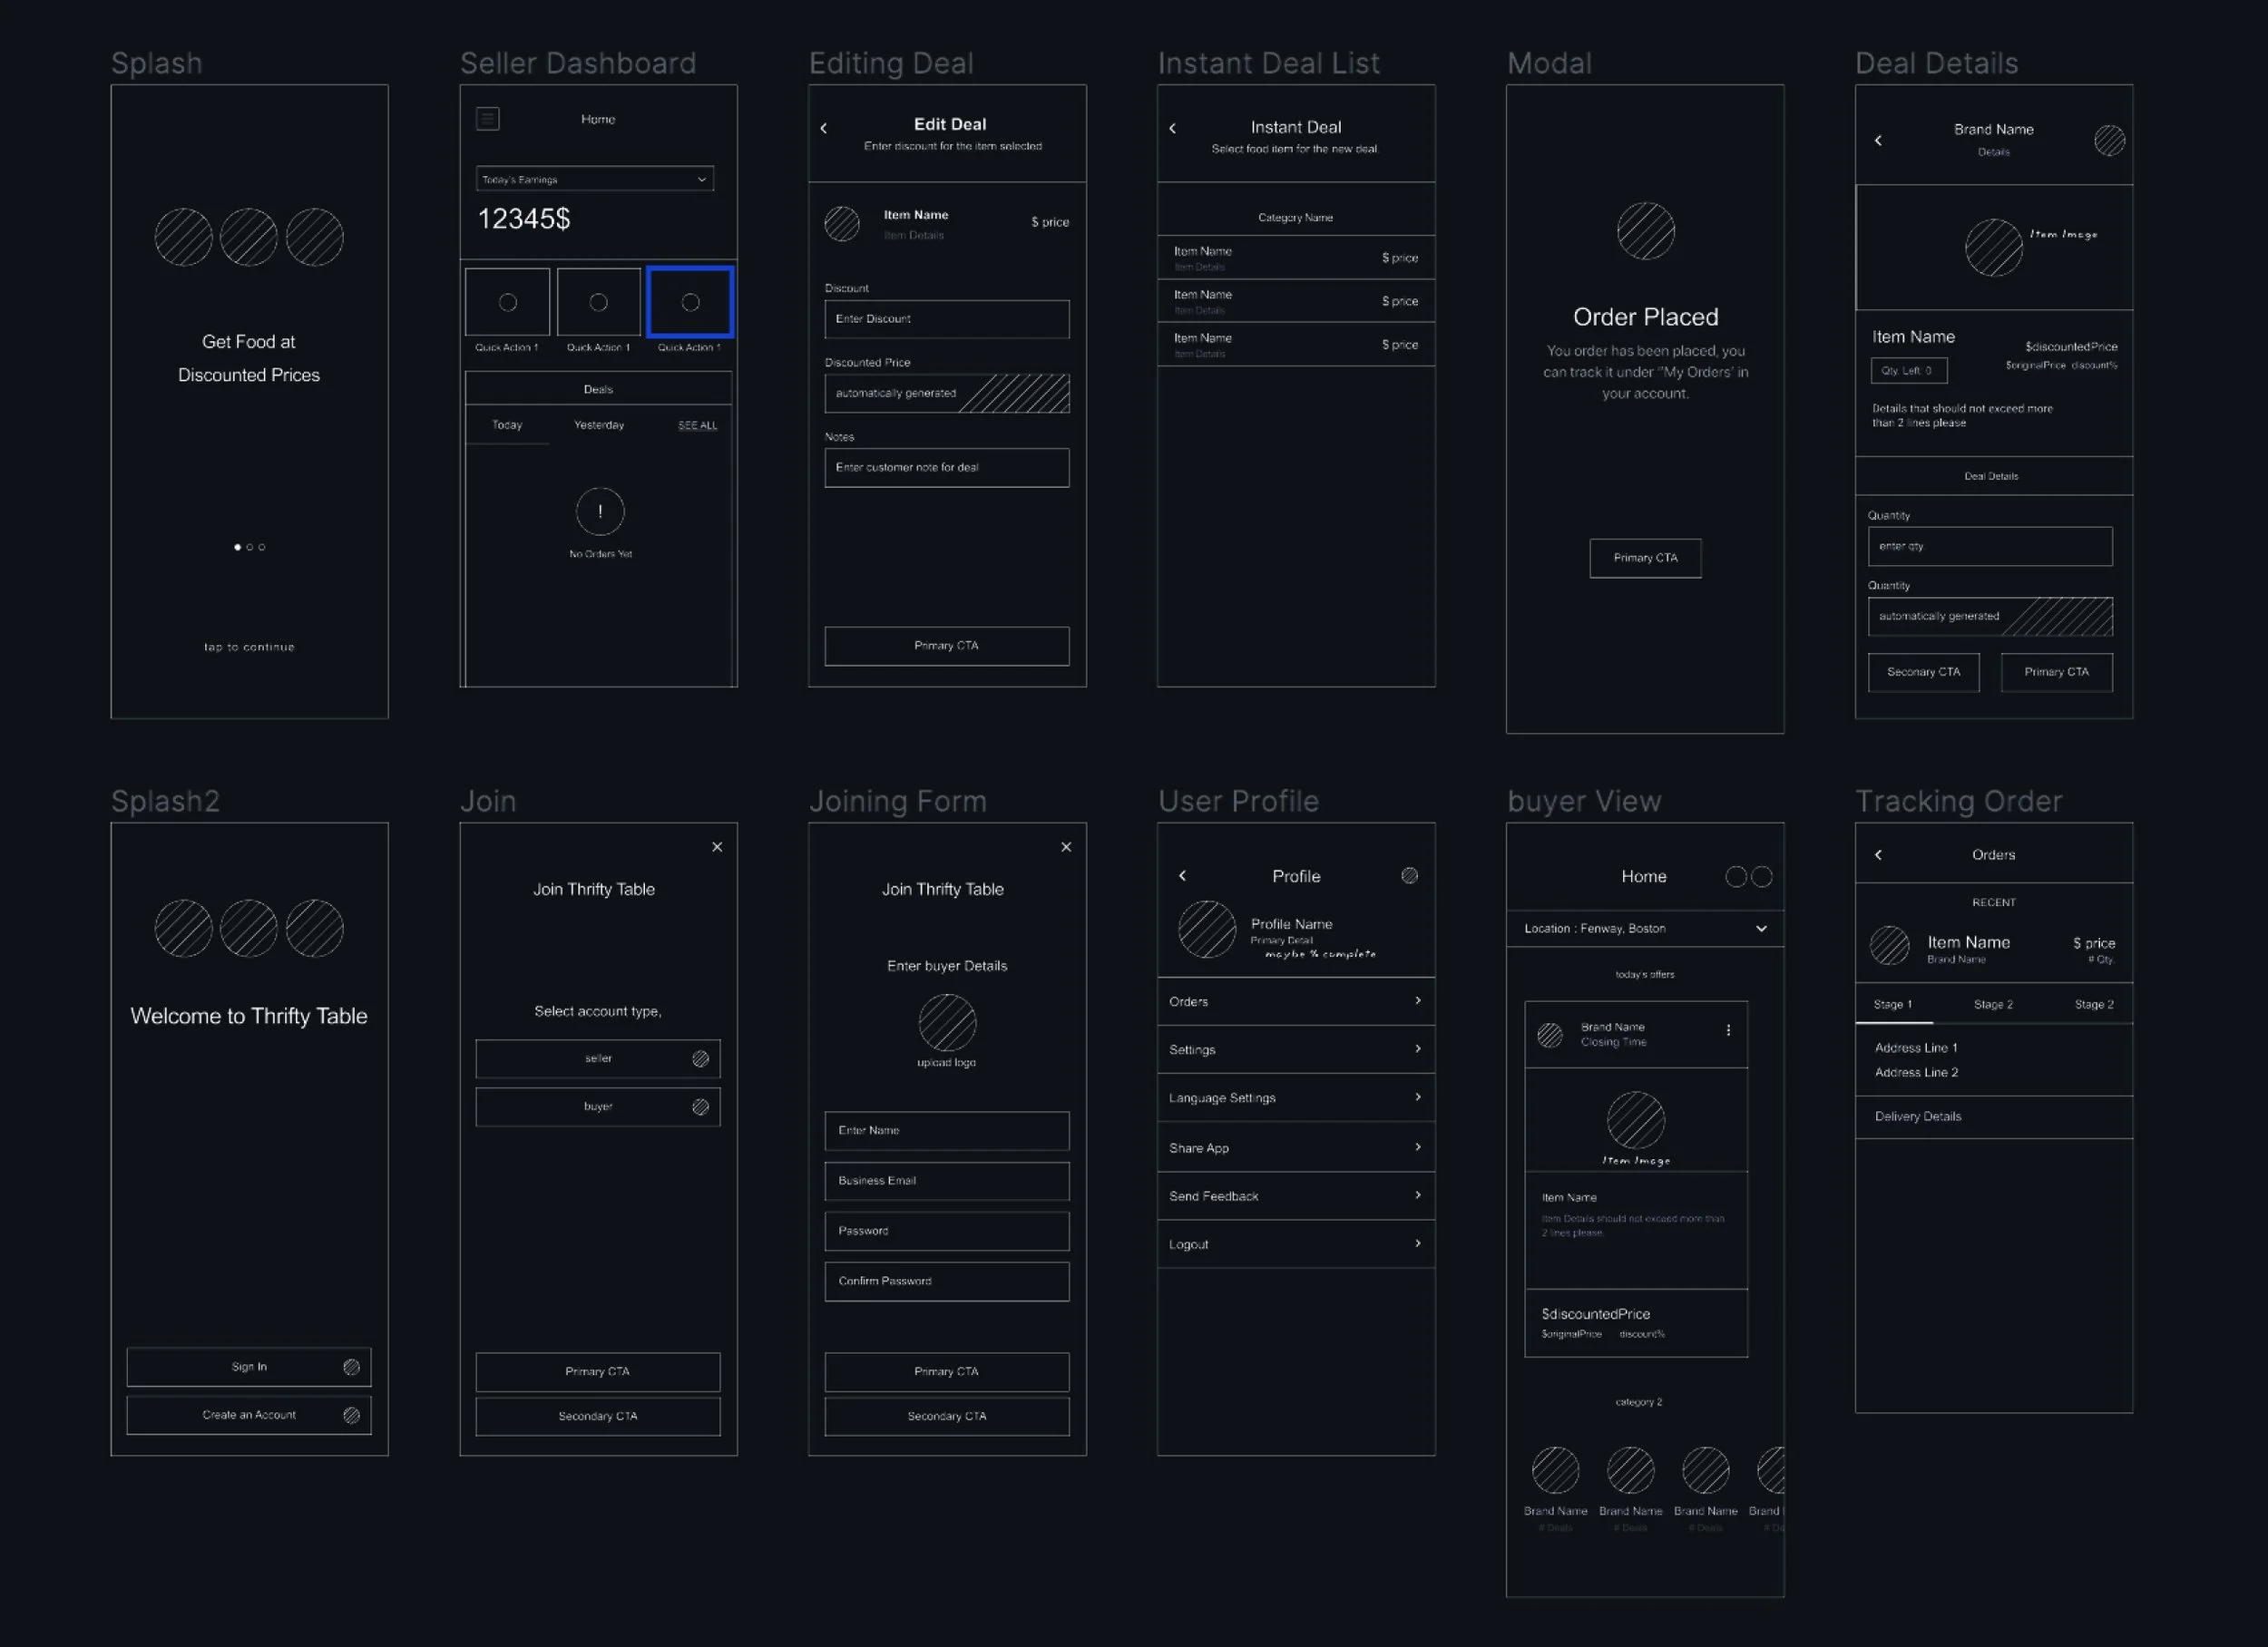Click the highlighted third Quick Action tile
Screen dimensions: 2268x1647
pos(690,302)
